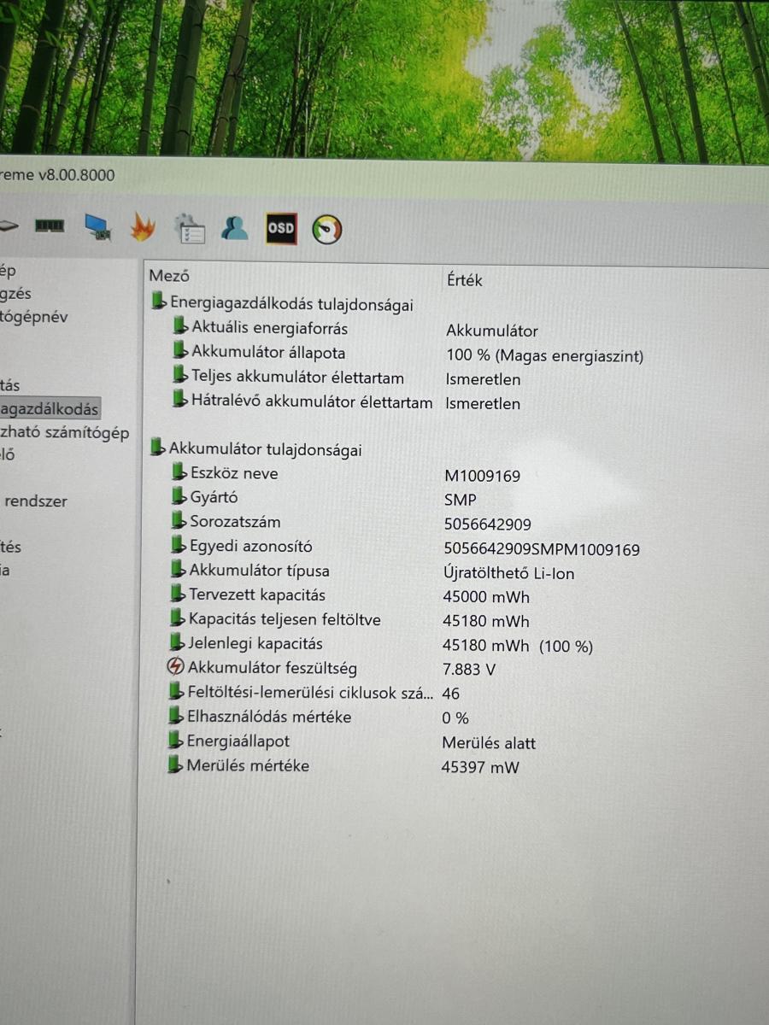
Task: Select the Tervezett kapacitás row
Action: coord(256,595)
